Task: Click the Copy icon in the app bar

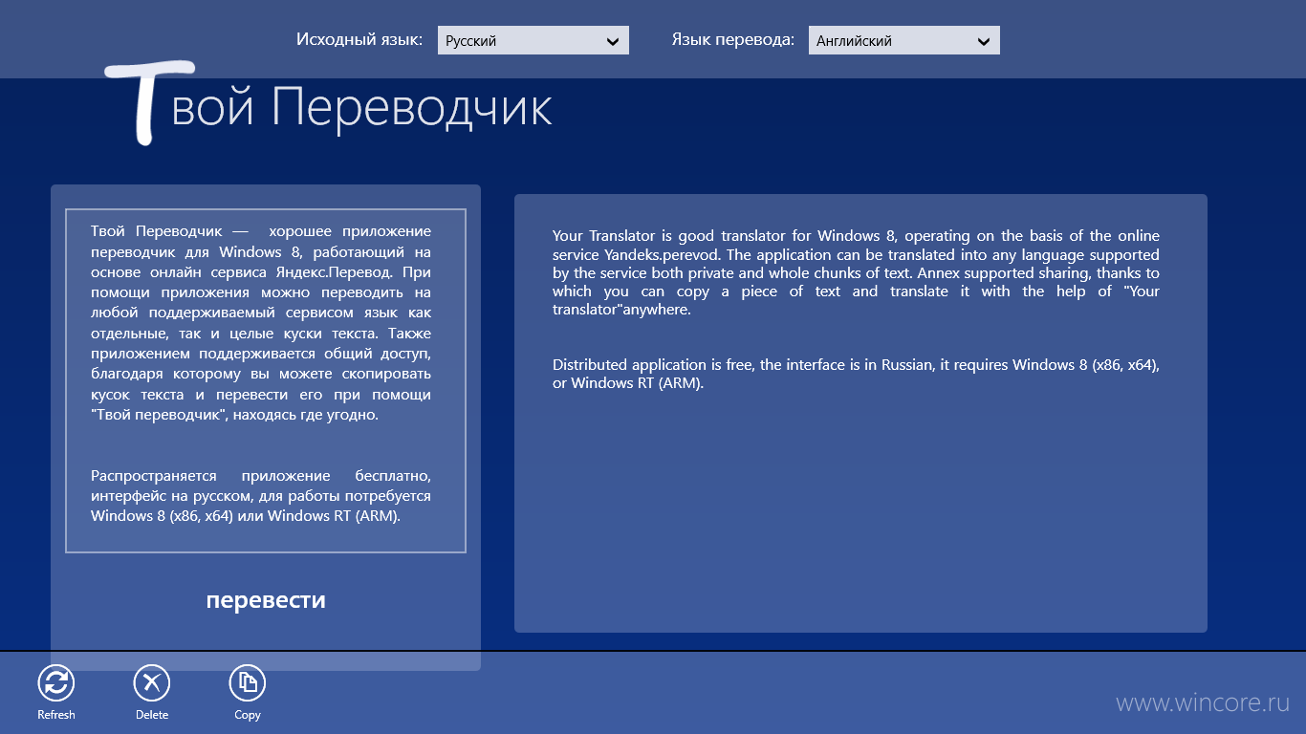Action: tap(248, 682)
